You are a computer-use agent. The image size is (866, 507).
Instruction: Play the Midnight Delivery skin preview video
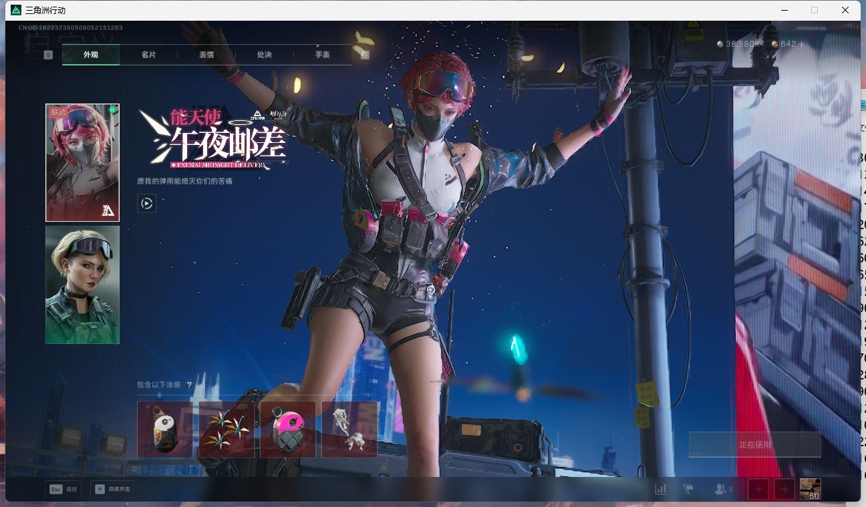(147, 203)
